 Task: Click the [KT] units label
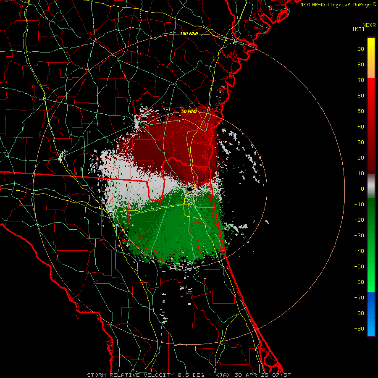(359, 29)
